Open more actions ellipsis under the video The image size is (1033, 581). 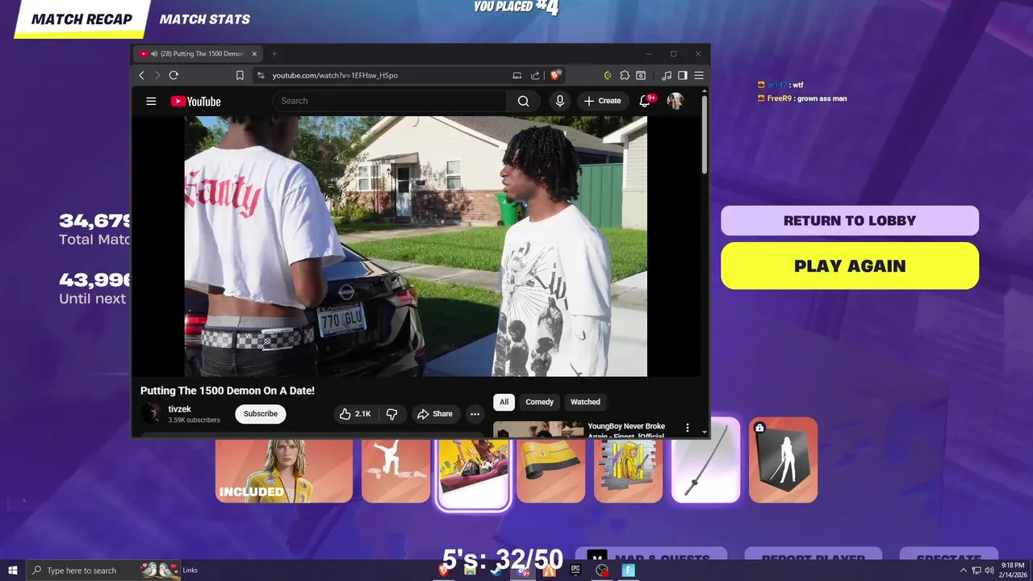[x=475, y=414]
